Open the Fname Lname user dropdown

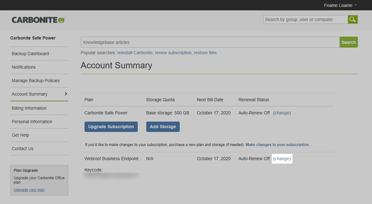click(x=340, y=5)
